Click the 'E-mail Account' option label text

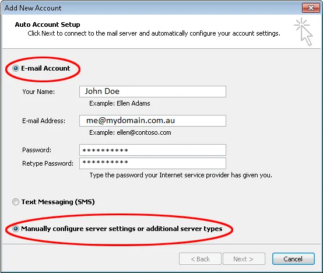point(45,68)
